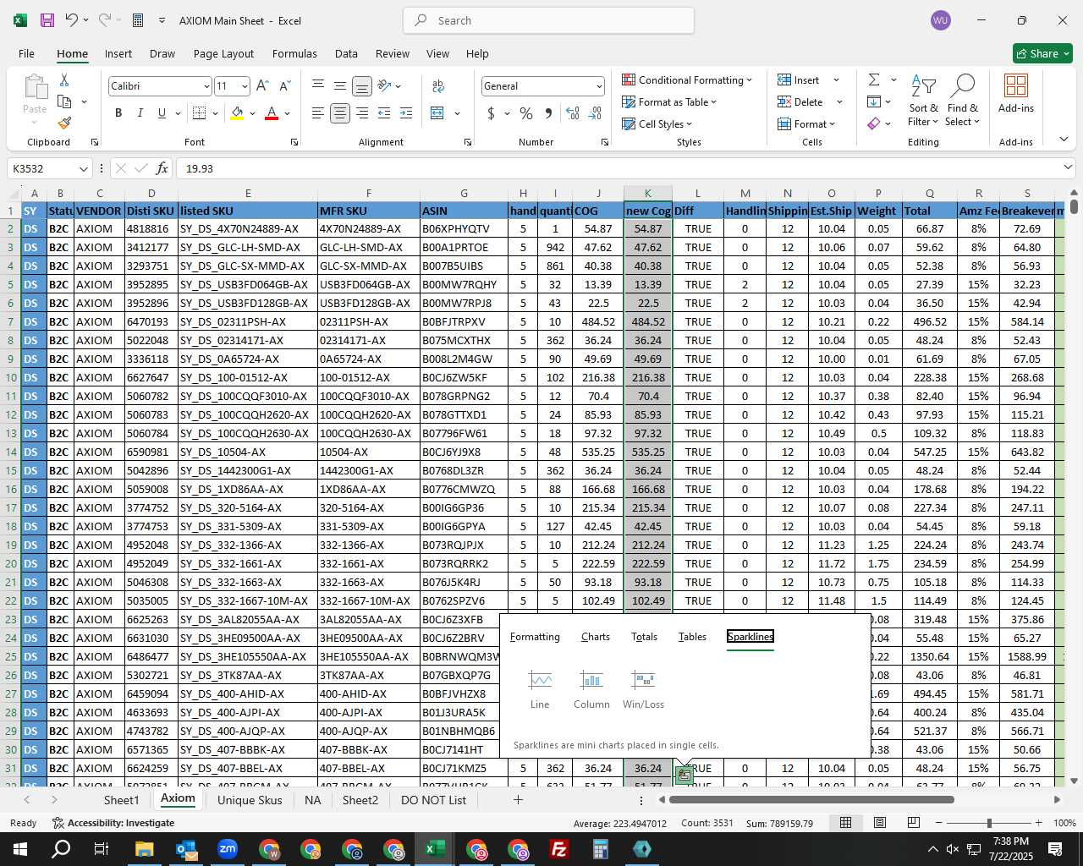
Task: Switch to Page Layout view icon
Action: click(x=879, y=823)
